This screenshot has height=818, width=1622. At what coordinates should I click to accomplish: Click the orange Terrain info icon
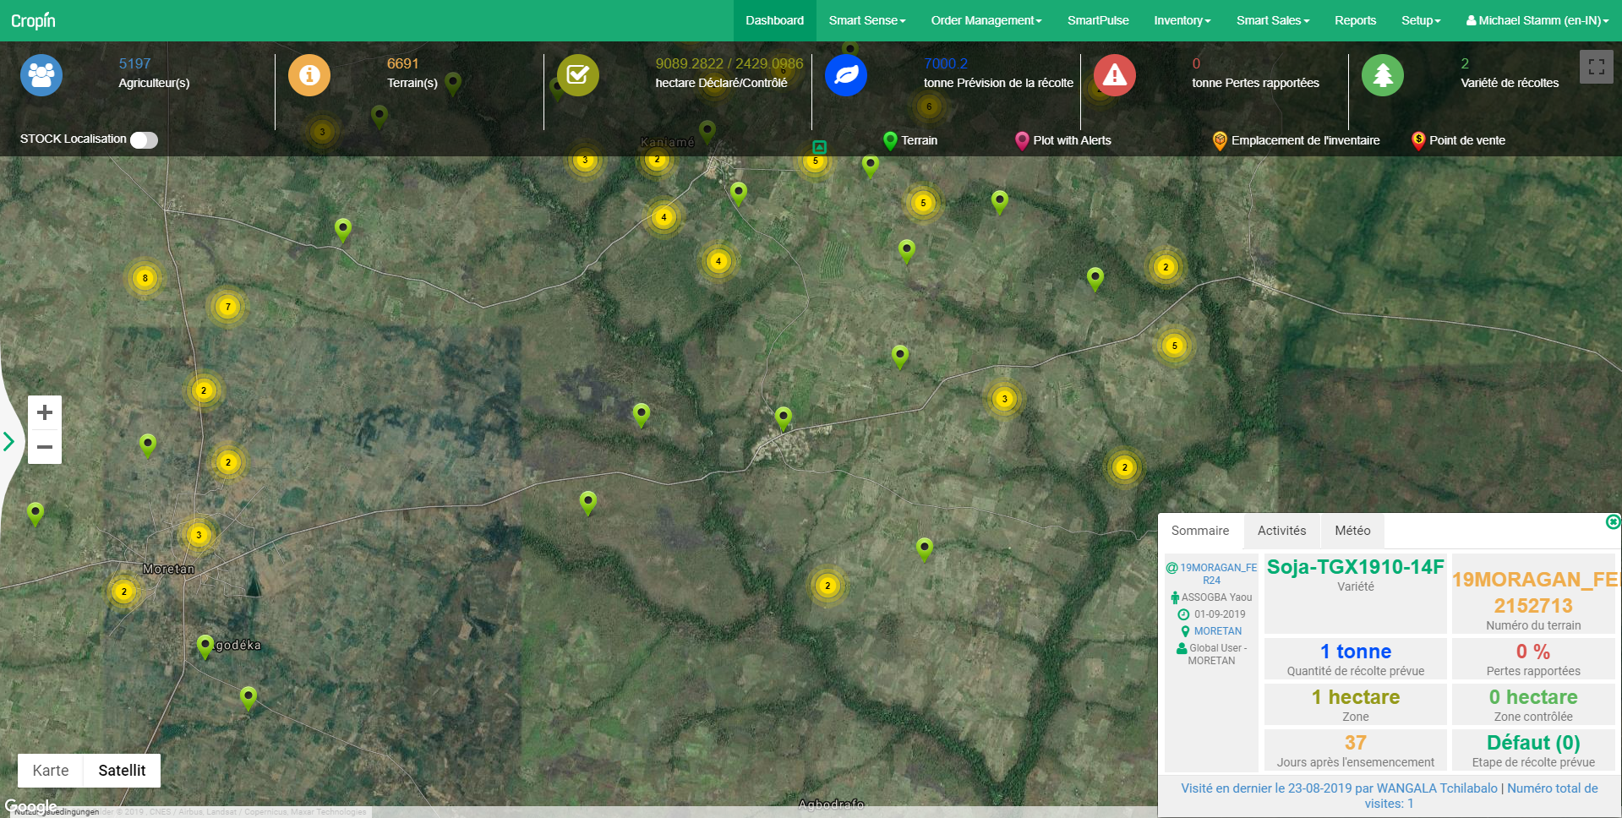[309, 75]
